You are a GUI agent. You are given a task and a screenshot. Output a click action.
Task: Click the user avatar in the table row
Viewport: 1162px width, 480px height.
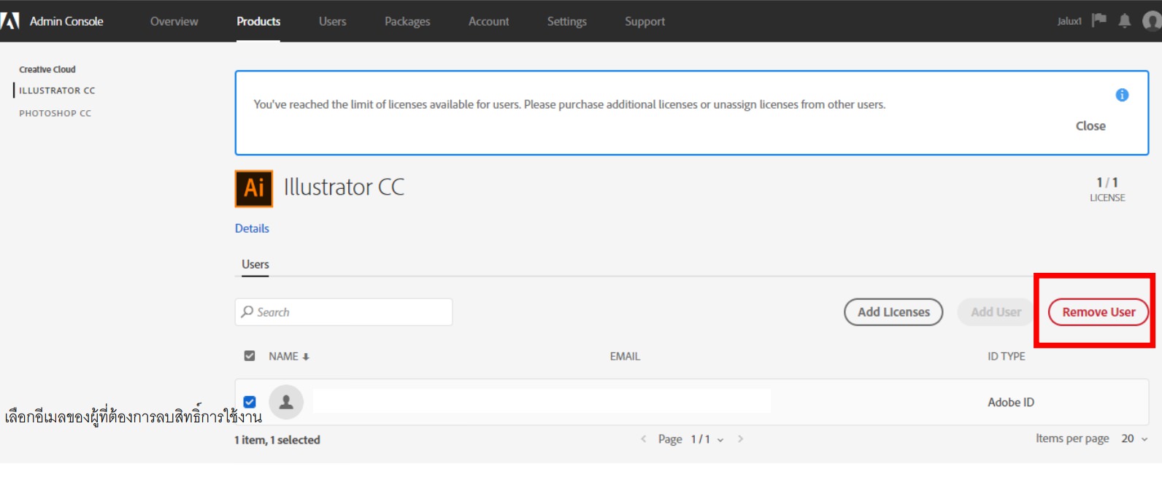(x=286, y=402)
